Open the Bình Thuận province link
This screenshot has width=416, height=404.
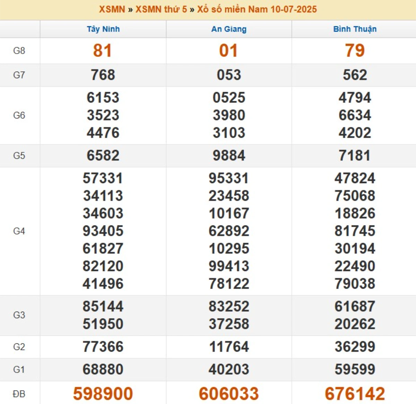pos(355,29)
